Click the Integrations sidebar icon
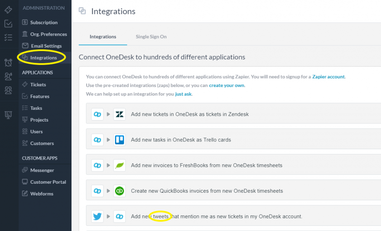381x231 pixels. (25, 57)
